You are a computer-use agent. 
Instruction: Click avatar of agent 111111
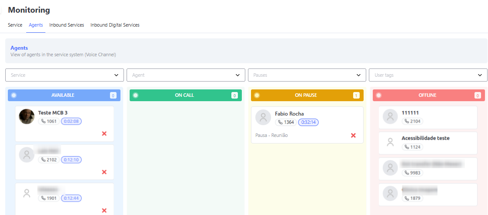(390, 117)
